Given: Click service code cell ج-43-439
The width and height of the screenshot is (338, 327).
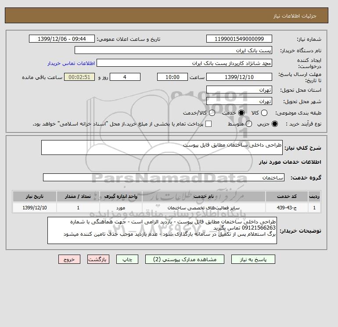Looking at the screenshot, I should 287,208.
